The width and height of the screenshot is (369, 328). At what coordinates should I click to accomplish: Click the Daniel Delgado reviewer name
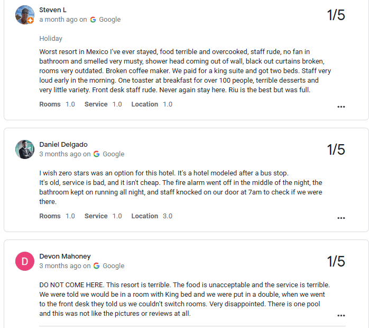(63, 145)
